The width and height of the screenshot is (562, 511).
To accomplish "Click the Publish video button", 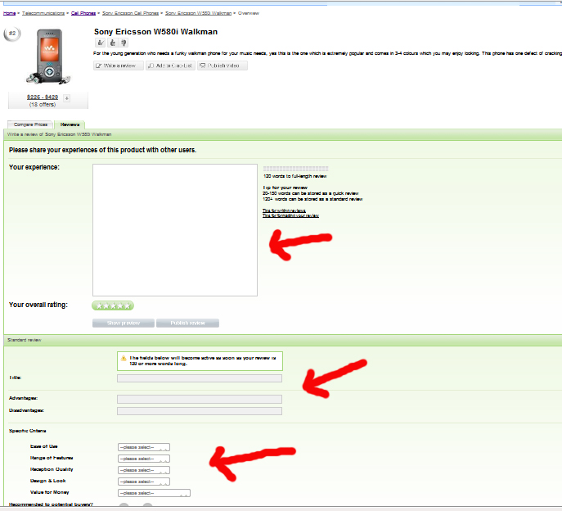I will click(x=223, y=66).
